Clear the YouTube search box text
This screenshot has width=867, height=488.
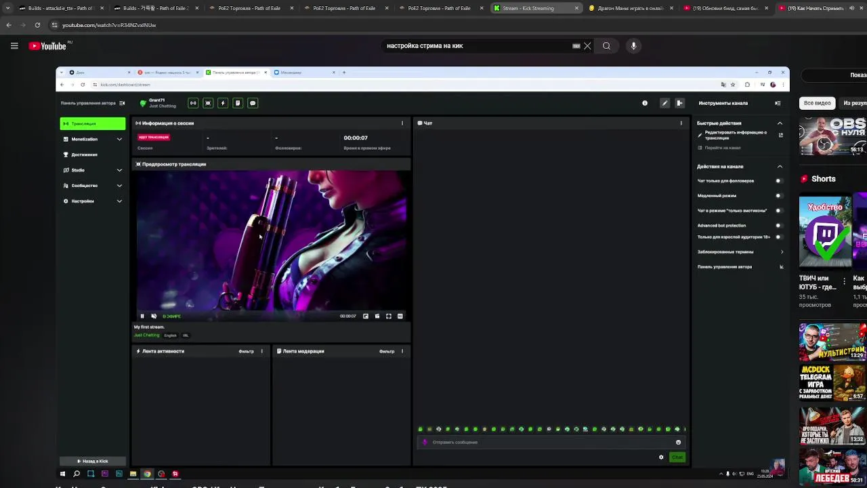(x=587, y=46)
